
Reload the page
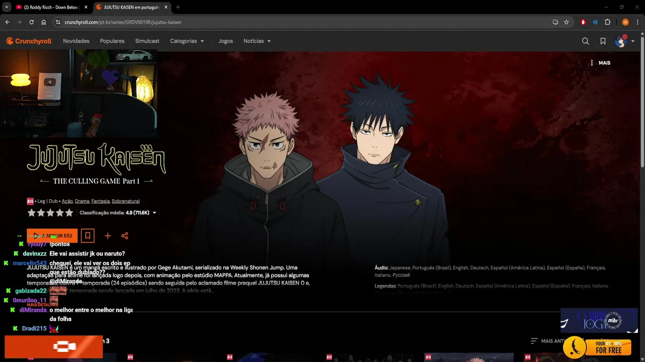32,22
